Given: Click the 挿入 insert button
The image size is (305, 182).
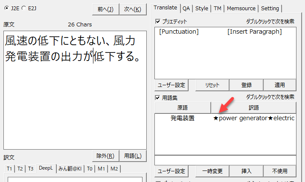Looking at the screenshot, I should (x=246, y=171).
